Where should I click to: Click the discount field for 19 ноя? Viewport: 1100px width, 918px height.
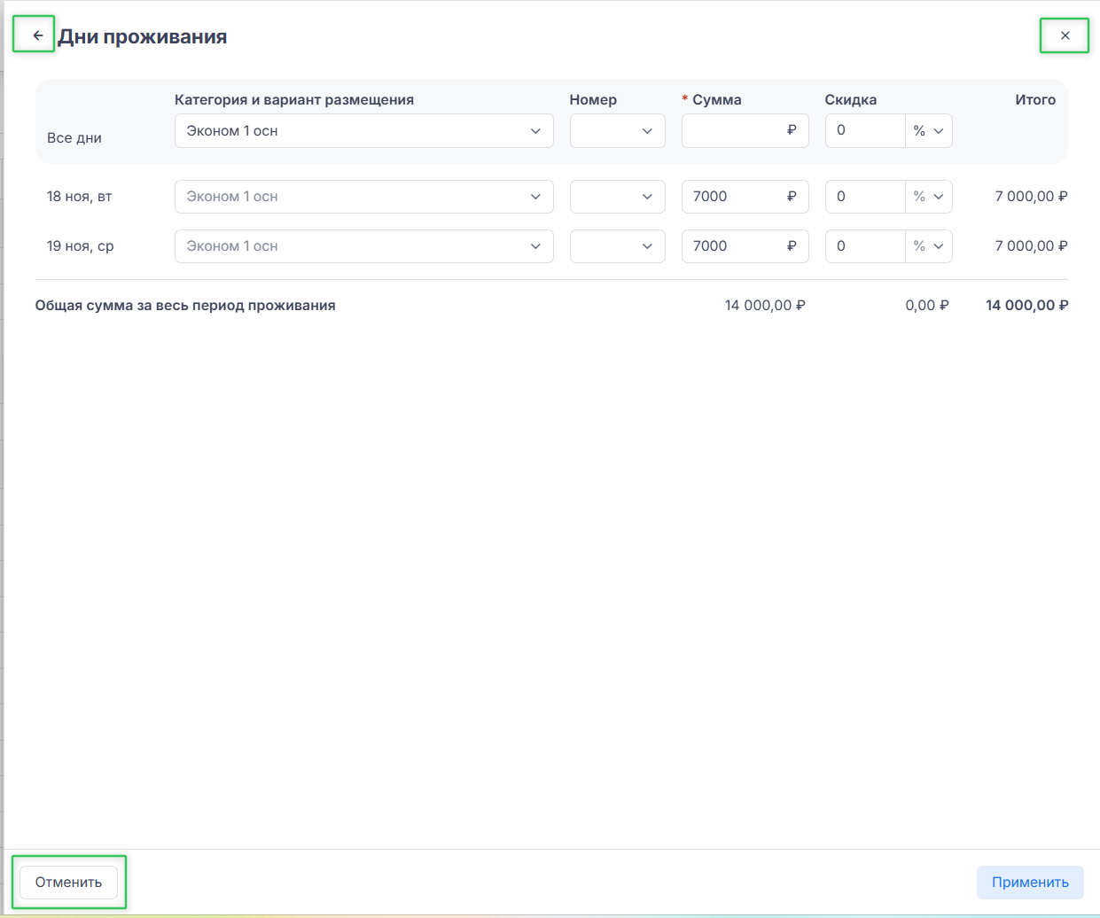(x=864, y=246)
